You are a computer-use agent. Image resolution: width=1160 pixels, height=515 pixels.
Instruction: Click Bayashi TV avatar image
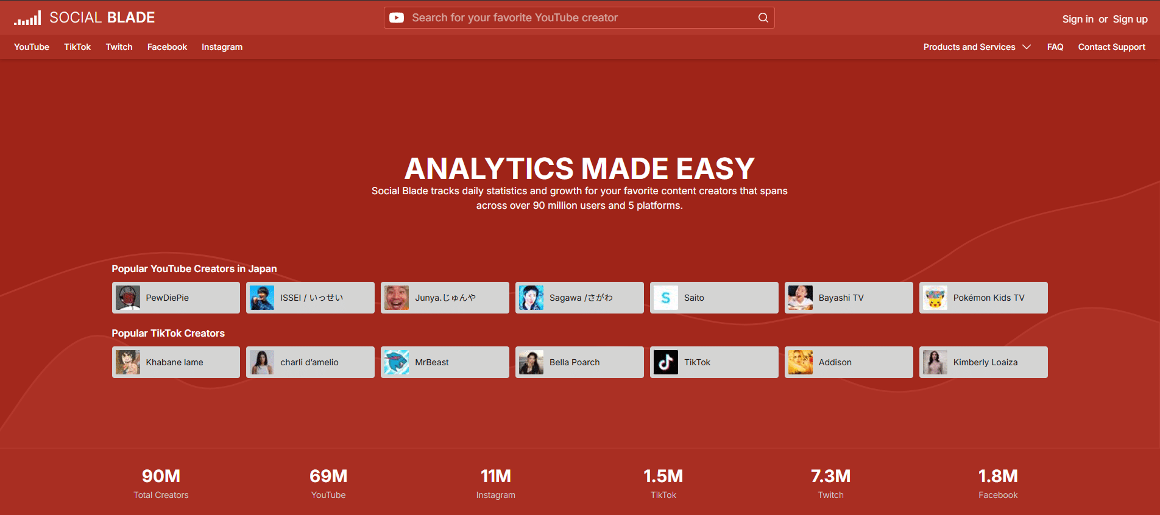(x=801, y=298)
